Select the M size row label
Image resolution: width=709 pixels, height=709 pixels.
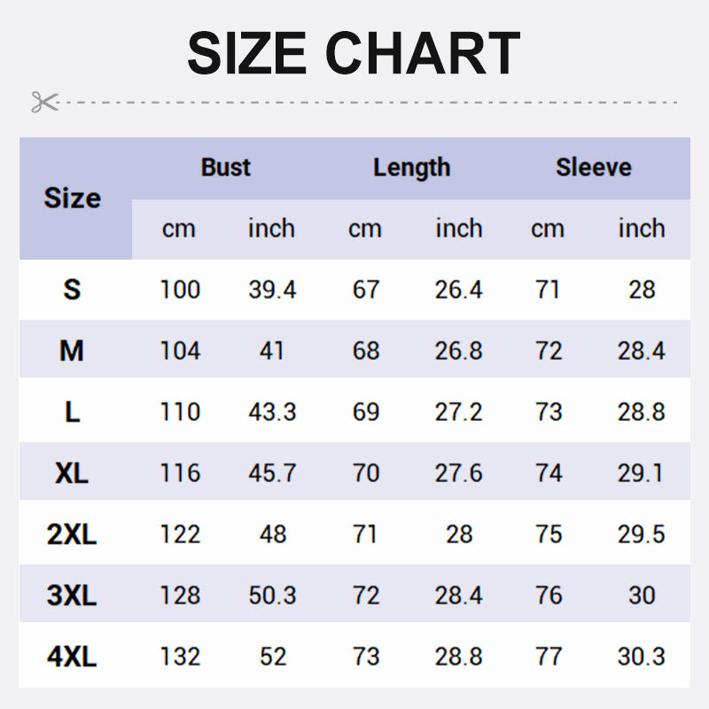pyautogui.click(x=73, y=351)
